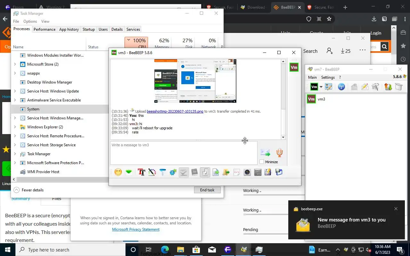Switch to Users tab in Task Manager
The width and height of the screenshot is (410, 256).
click(x=103, y=29)
